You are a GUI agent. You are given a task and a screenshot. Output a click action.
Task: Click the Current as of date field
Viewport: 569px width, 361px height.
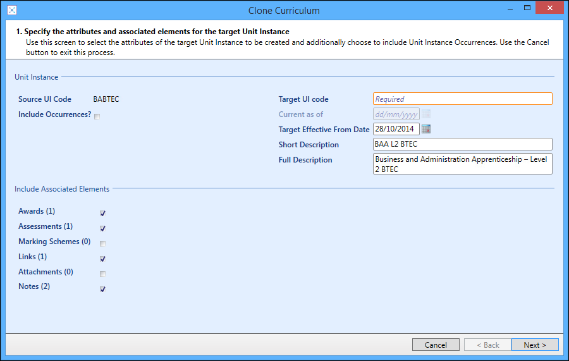(x=396, y=114)
